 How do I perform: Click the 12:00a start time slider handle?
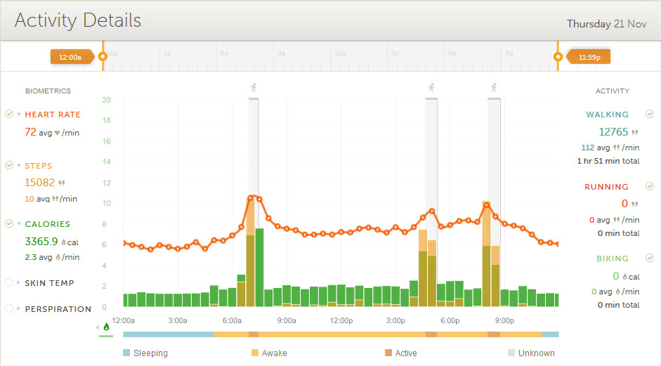point(71,57)
